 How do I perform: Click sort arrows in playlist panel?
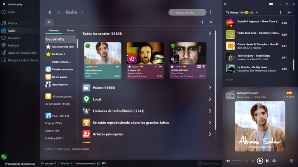[x=280, y=12]
